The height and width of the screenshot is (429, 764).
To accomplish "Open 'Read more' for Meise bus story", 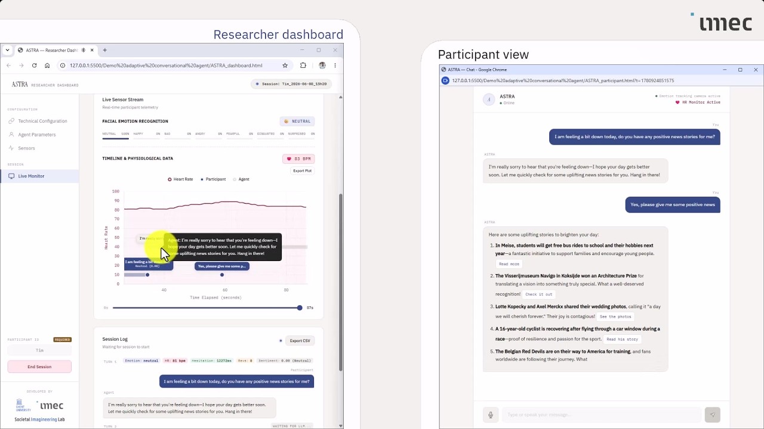I will 509,264.
